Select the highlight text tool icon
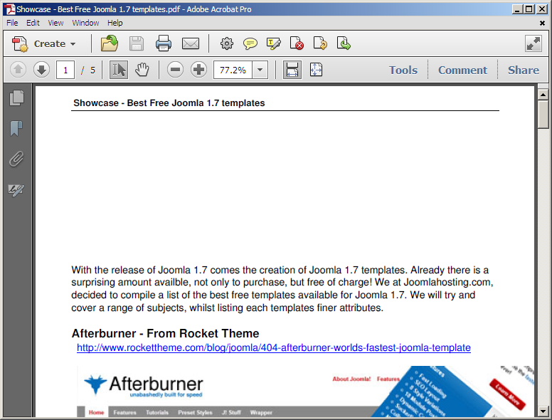The width and height of the screenshot is (552, 420). 274,43
